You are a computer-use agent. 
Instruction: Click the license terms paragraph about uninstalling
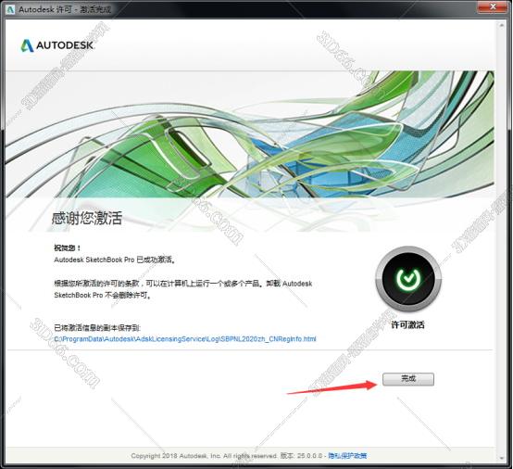[x=183, y=289]
